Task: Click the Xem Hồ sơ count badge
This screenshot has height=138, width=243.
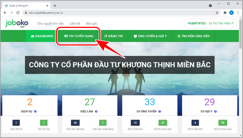Action: (x=16, y=123)
